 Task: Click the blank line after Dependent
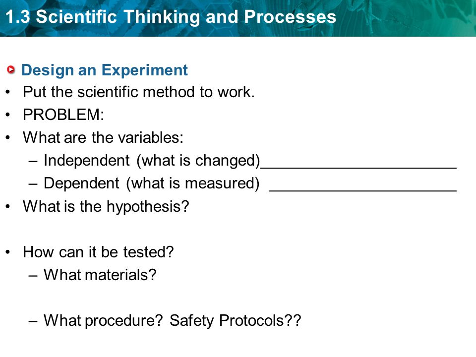pyautogui.click(x=363, y=190)
